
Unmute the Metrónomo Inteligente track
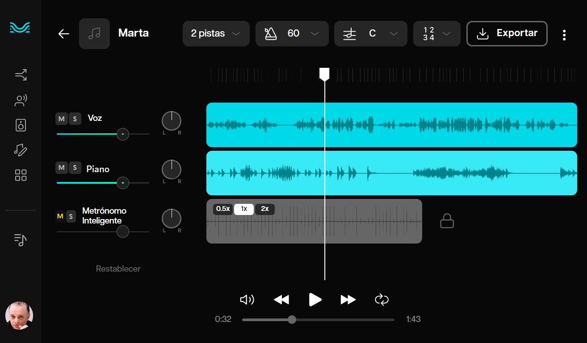pos(60,217)
